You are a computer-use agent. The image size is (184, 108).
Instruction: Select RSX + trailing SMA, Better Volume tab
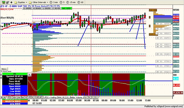click(63, 97)
